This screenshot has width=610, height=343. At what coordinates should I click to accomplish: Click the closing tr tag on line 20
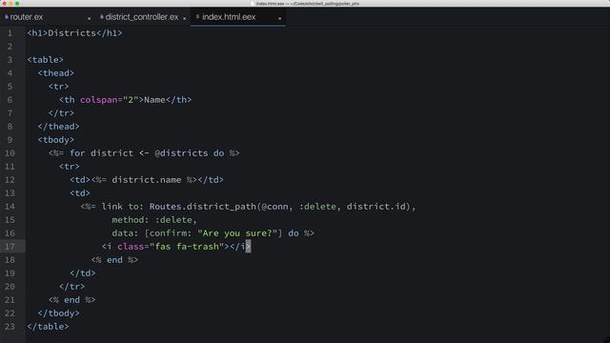(72, 287)
